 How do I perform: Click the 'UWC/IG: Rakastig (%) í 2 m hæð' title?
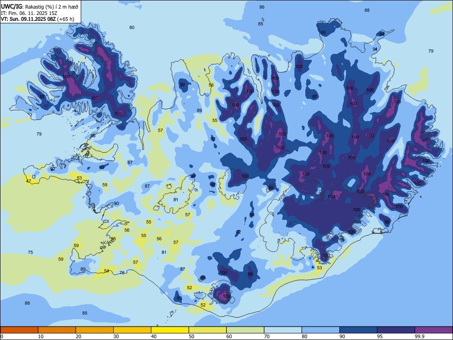click(x=39, y=6)
